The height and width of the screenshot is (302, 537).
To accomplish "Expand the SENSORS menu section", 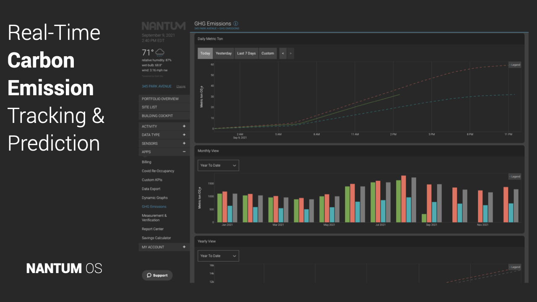I will (164, 143).
